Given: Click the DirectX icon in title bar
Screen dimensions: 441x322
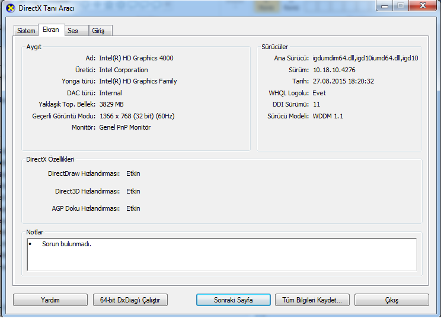Looking at the screenshot, I should (11, 8).
